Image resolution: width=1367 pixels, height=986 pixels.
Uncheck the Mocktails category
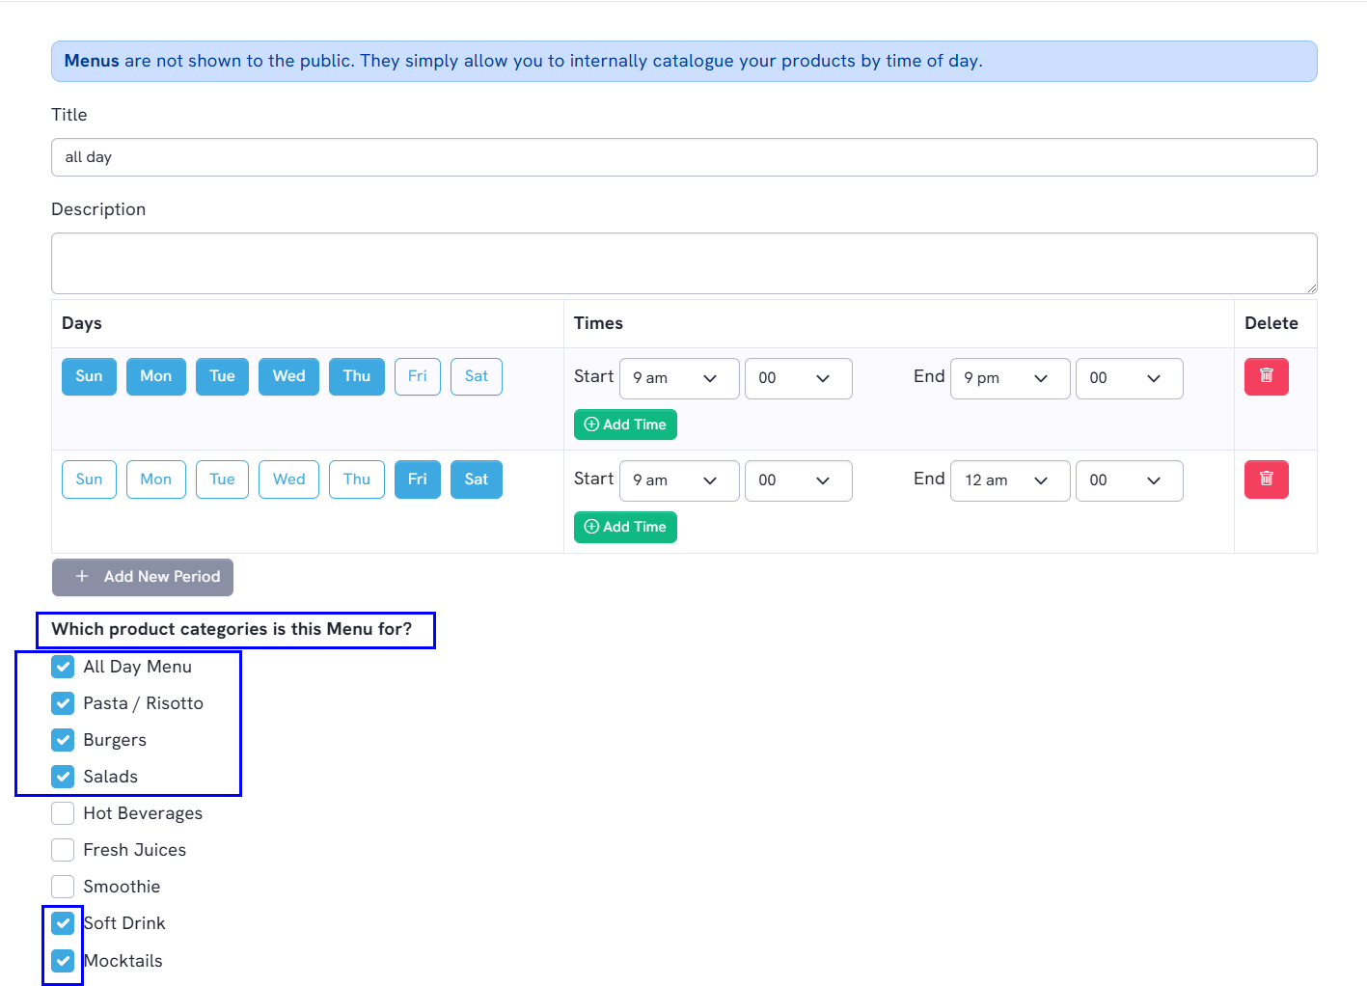pyautogui.click(x=63, y=961)
